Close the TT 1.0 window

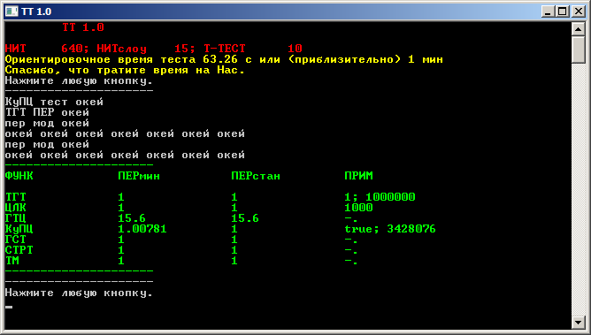pos(579,11)
